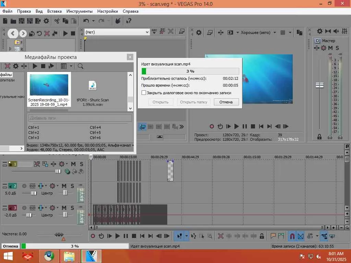Screen dimensions: 351x263
Task: Open the normal edit tool dropdown arrow
Action: (186, 236)
